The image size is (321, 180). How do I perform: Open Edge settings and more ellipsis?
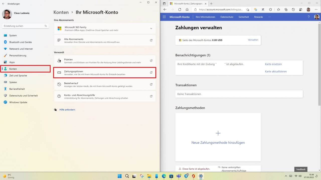[x=316, y=10]
